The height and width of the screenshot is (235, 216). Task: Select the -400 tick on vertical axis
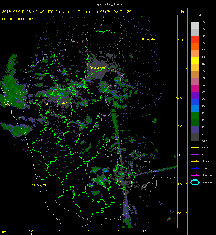click(179, 184)
